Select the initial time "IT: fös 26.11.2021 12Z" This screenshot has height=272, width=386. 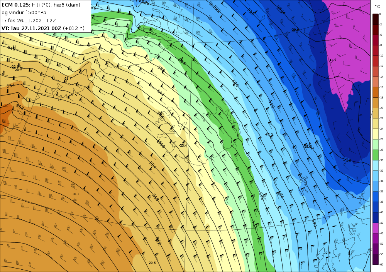click(x=29, y=20)
